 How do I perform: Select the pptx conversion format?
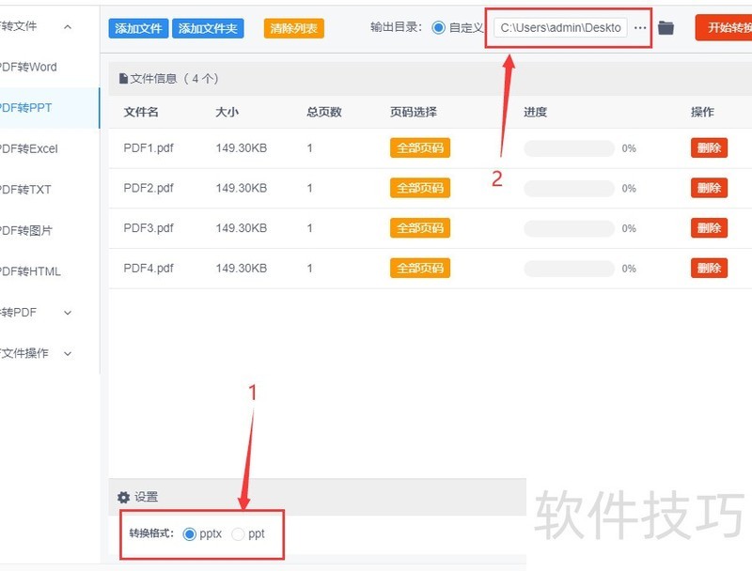(192, 534)
